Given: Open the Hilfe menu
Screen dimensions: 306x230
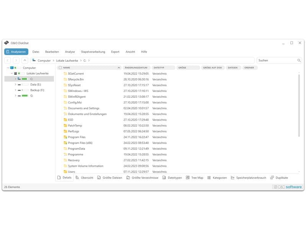Looking at the screenshot, I should [144, 52].
